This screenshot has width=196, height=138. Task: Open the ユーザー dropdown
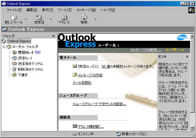[x=175, y=50]
